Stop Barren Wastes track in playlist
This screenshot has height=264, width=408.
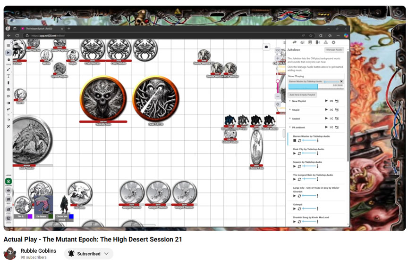point(295,141)
